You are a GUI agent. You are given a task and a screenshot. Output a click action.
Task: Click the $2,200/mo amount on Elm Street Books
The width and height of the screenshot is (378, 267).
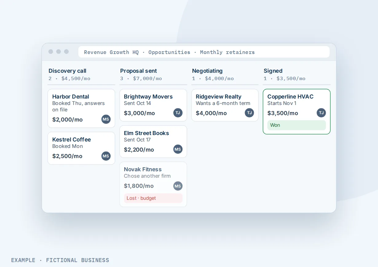[139, 149]
